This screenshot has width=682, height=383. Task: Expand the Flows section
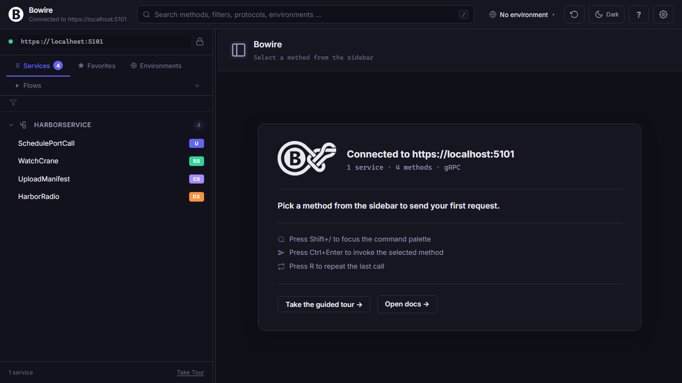(29, 86)
